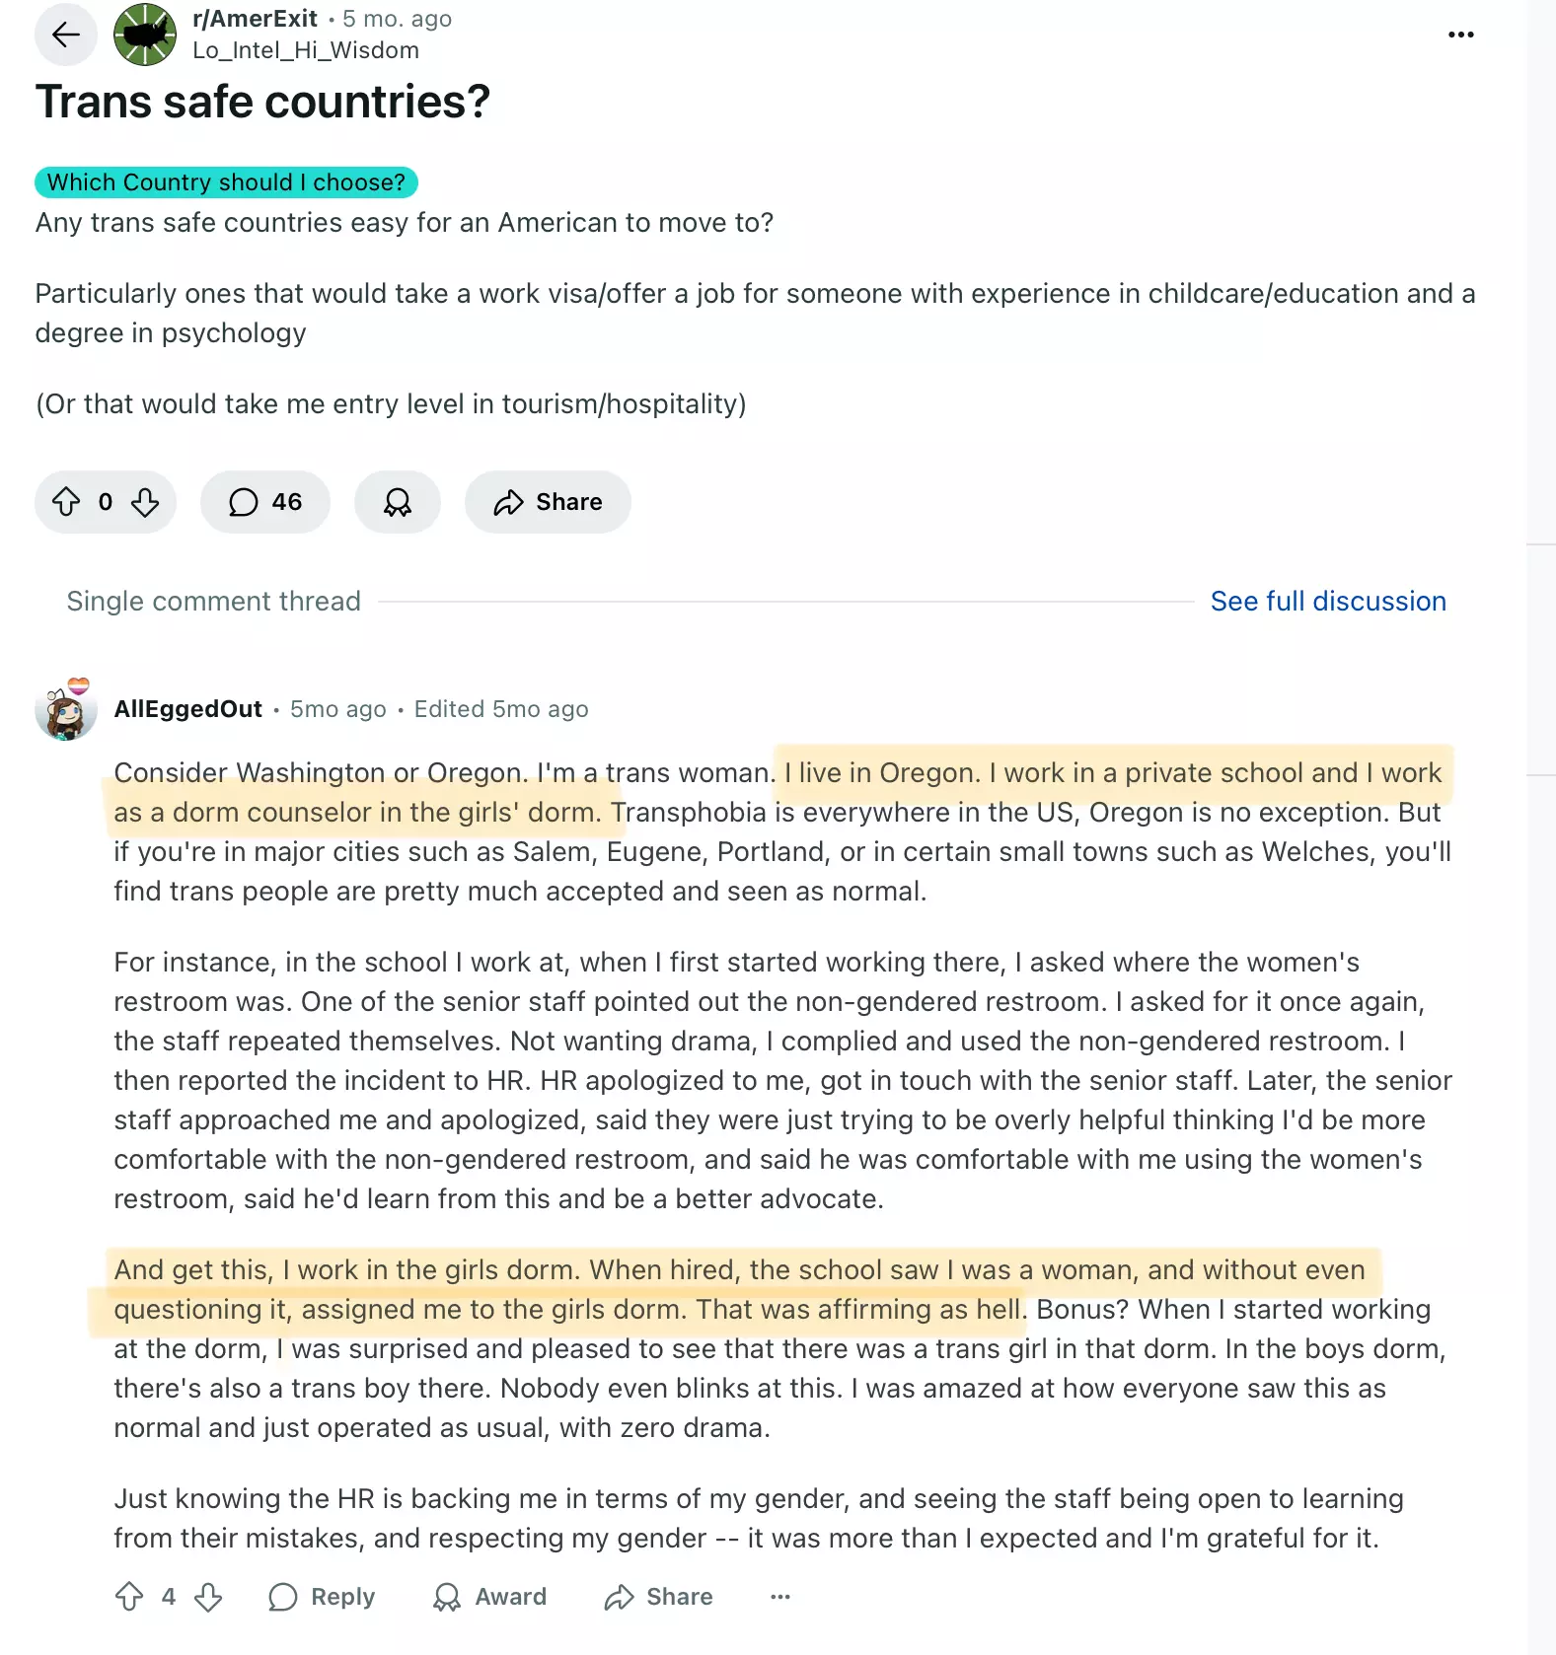View Lo_Intel_Hi_Wisdom's profile
This screenshot has width=1556, height=1655.
[x=306, y=50]
